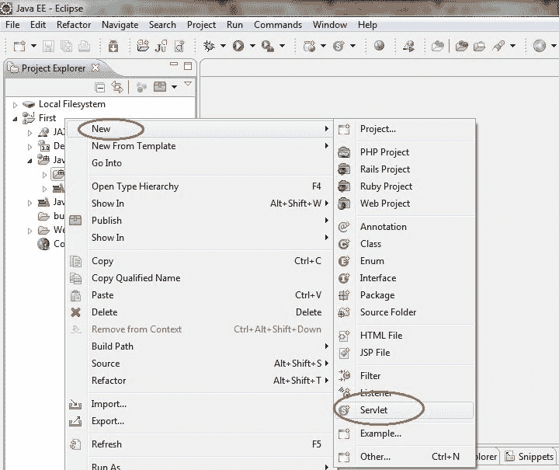This screenshot has height=470, width=559.
Task: Open the Refactor menu in menu bar
Action: (x=74, y=25)
